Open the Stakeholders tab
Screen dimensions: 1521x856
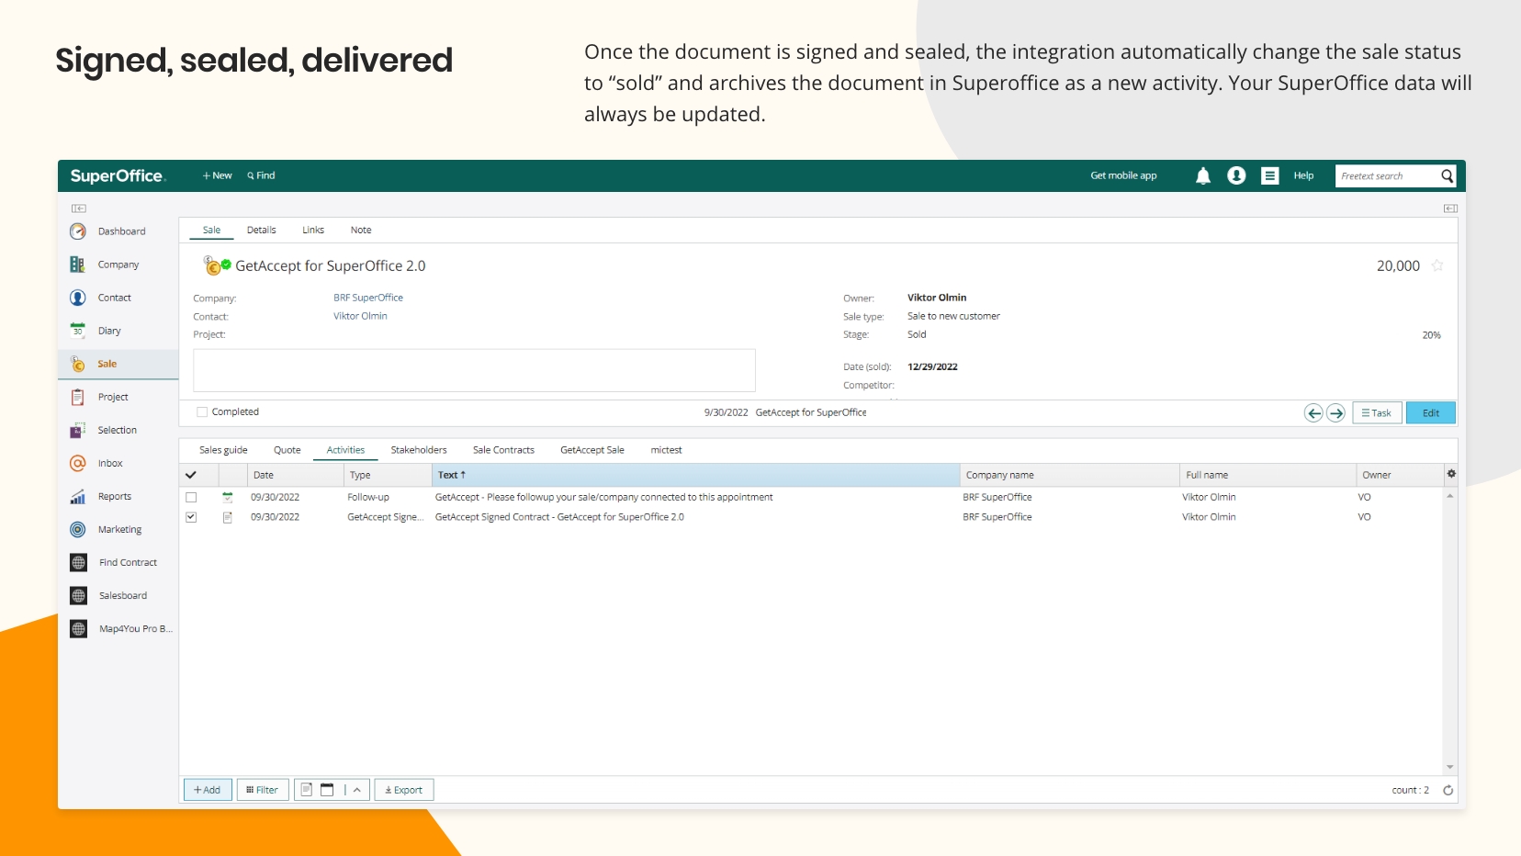(x=419, y=450)
